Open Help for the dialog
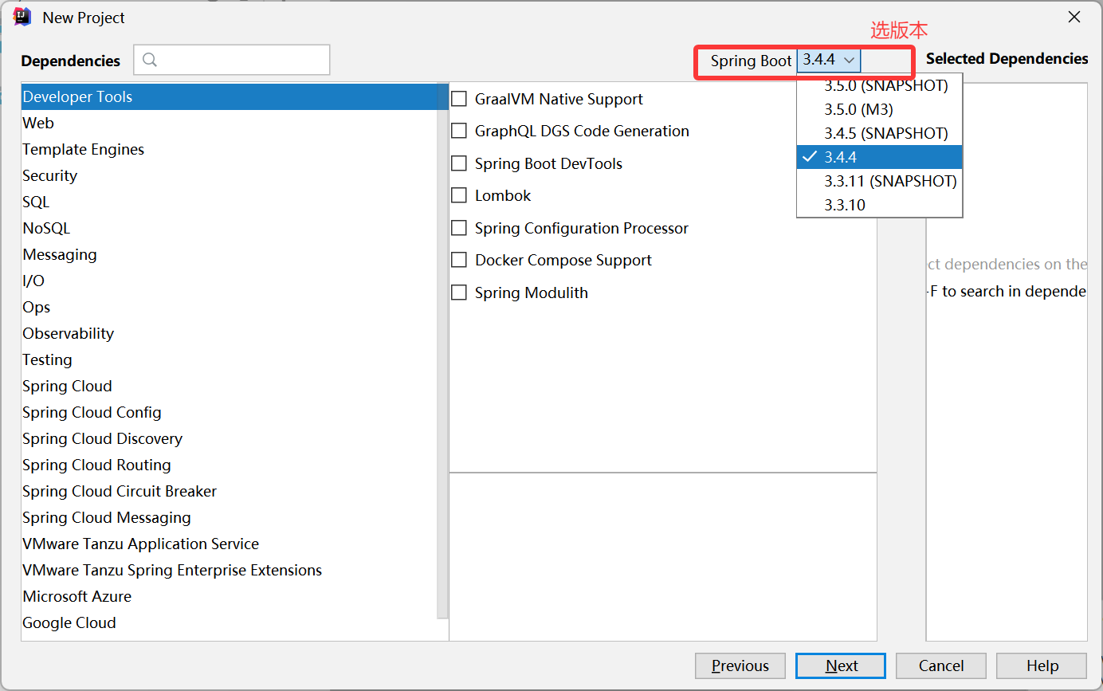The height and width of the screenshot is (691, 1103). 1042,665
